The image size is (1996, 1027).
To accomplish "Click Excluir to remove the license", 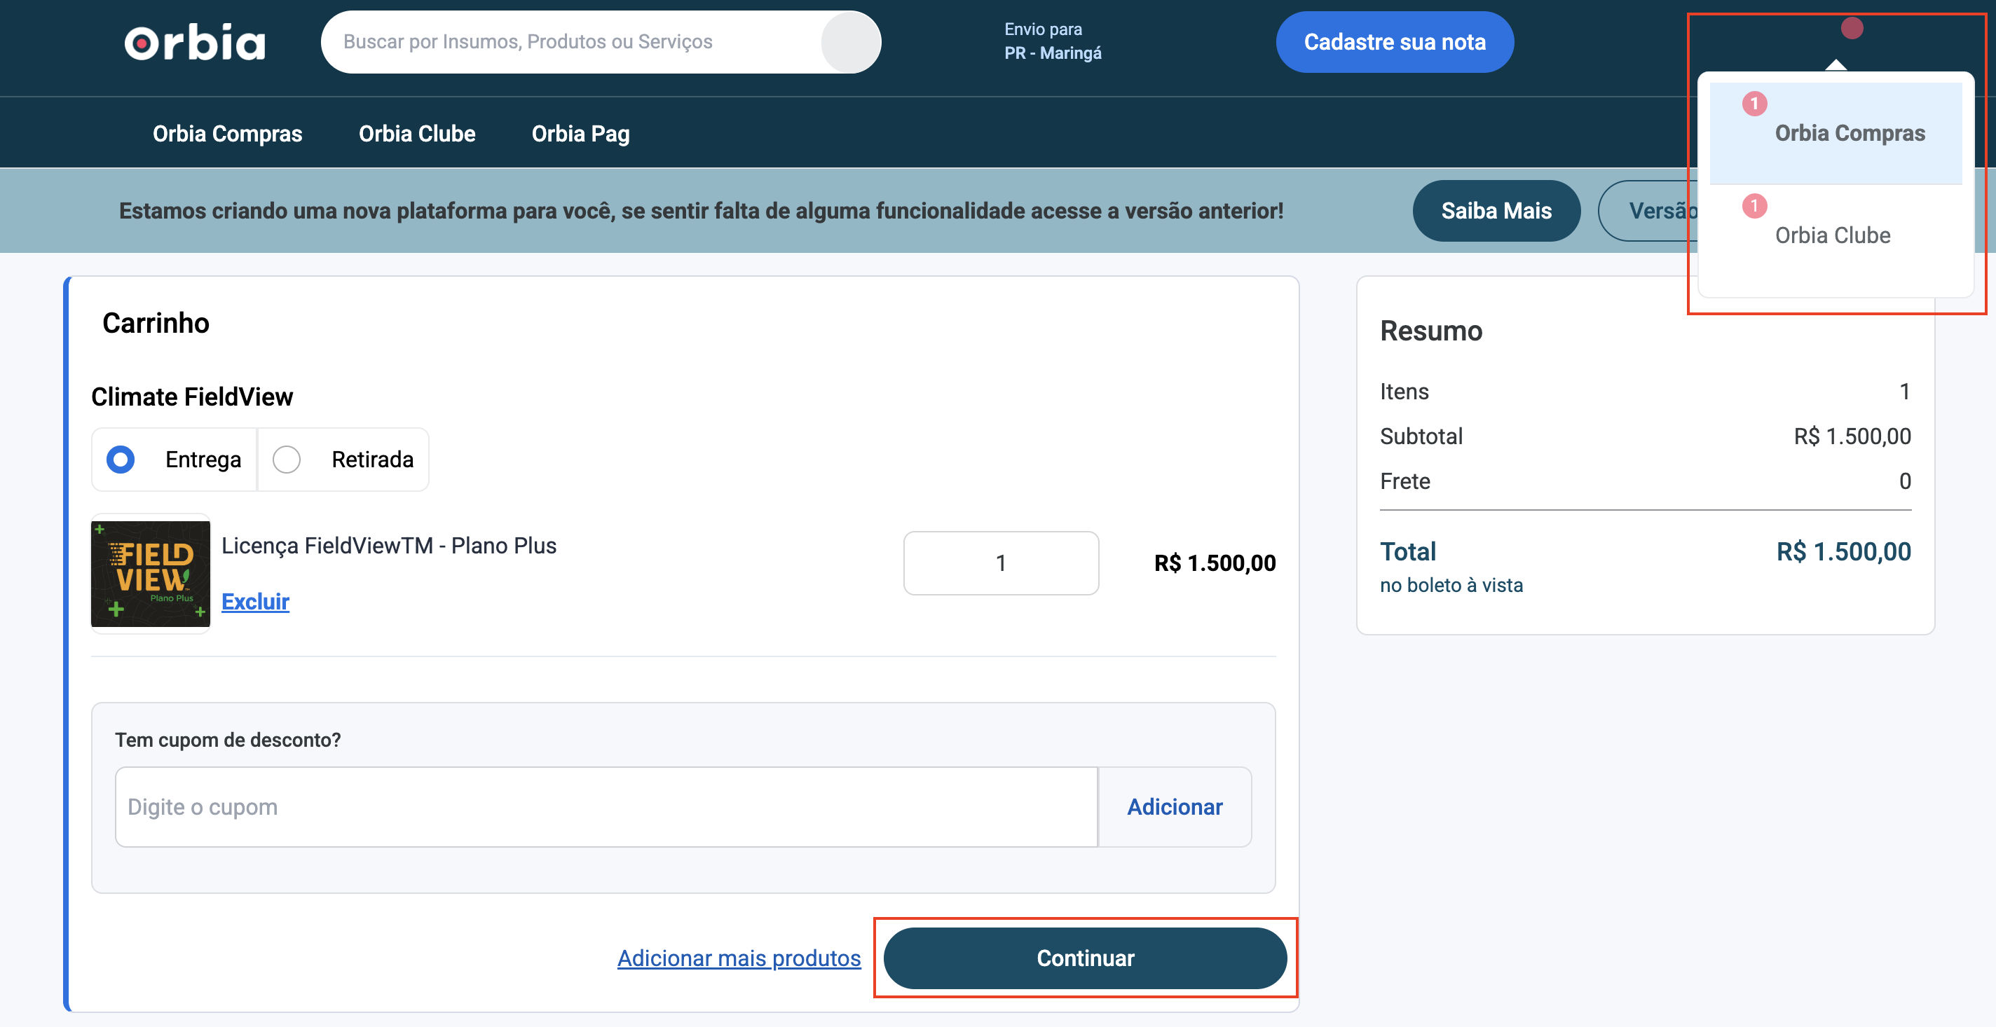I will coord(255,602).
